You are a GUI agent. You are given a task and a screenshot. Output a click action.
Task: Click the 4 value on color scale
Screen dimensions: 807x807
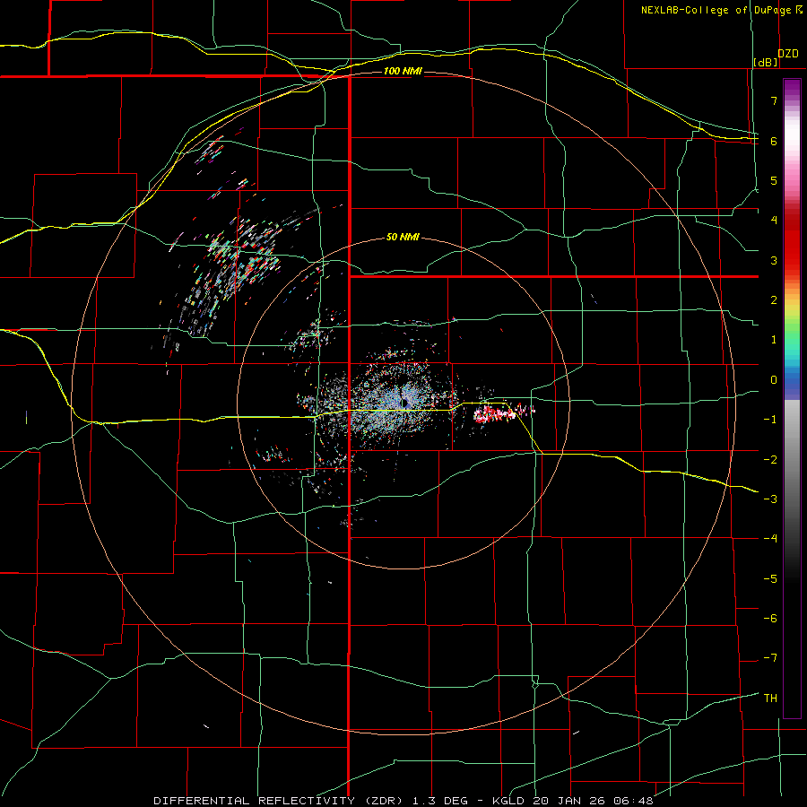pyautogui.click(x=774, y=221)
